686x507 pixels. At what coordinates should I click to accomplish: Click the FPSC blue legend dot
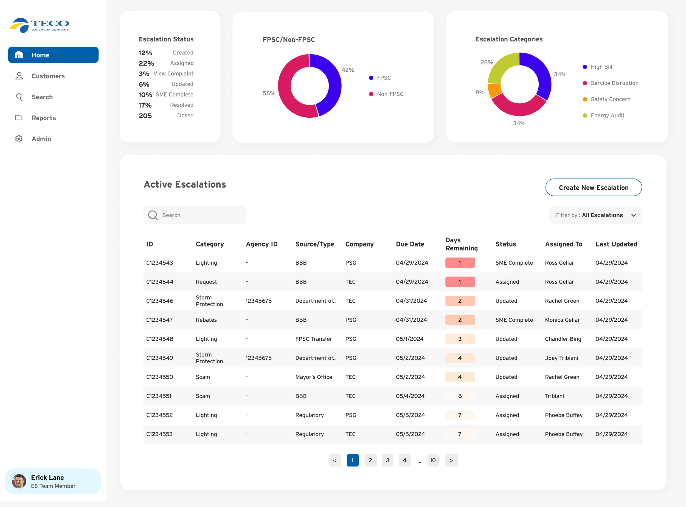[371, 78]
